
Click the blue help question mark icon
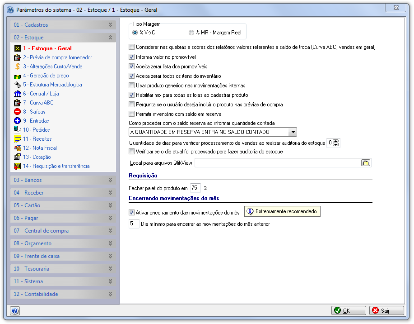click(15, 311)
